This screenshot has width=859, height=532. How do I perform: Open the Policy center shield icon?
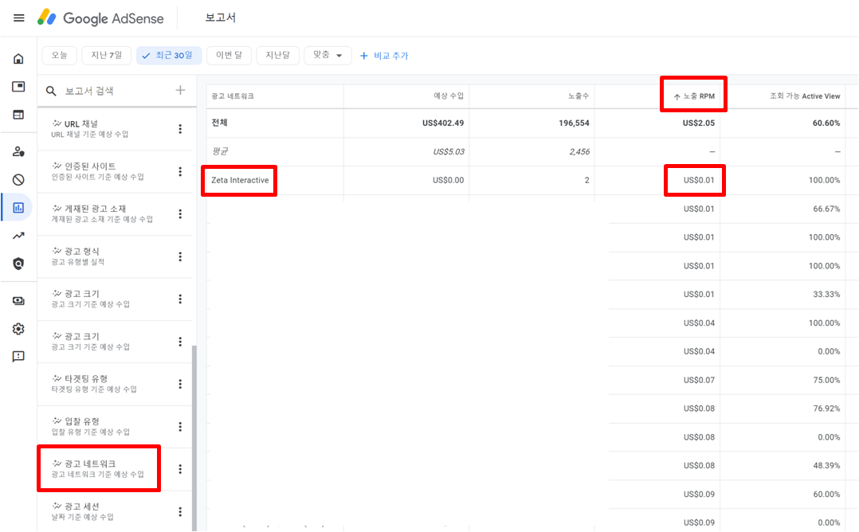(18, 261)
